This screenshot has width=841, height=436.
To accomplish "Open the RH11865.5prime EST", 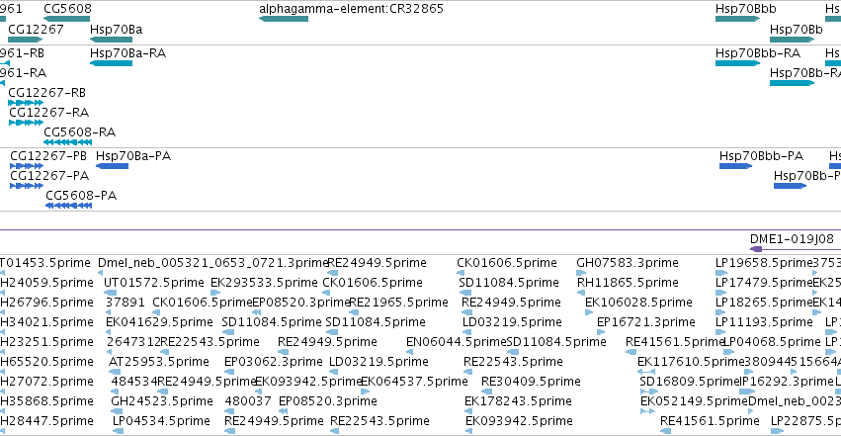I will coord(628,283).
